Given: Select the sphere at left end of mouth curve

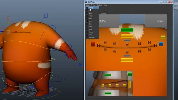Looking at the screenshot, I should pyautogui.click(x=99, y=46).
